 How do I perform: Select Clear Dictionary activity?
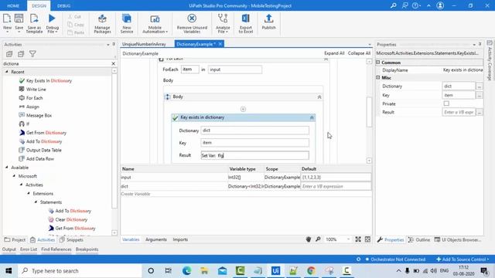[x=68, y=219]
